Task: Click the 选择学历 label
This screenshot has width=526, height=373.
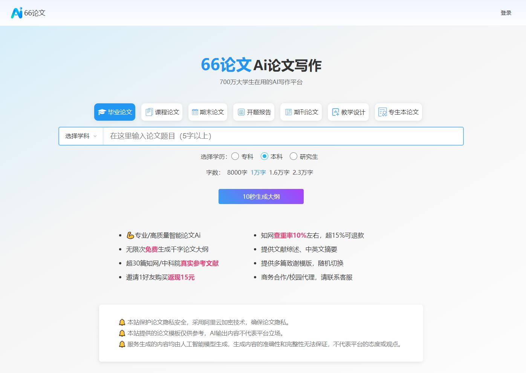Action: (x=214, y=157)
